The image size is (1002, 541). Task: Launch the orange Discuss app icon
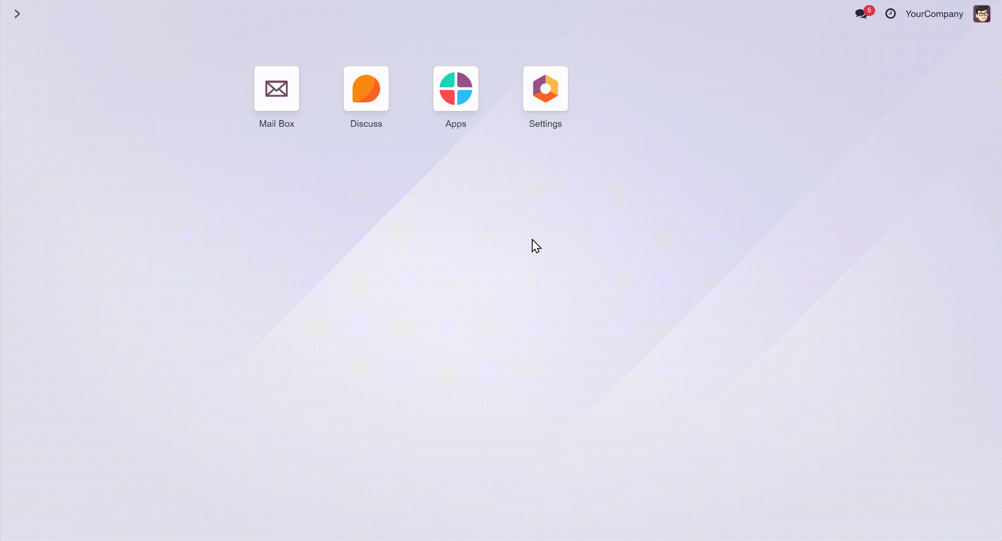click(366, 88)
